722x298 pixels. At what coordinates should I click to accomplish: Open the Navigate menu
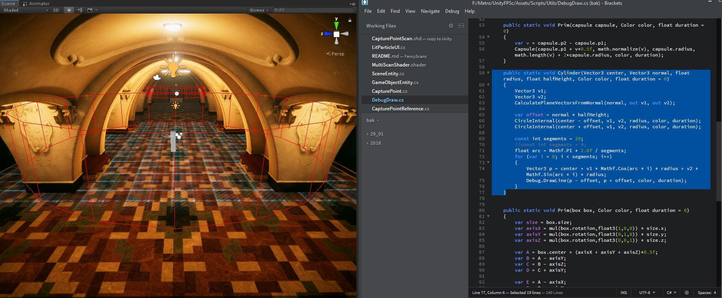pos(430,11)
